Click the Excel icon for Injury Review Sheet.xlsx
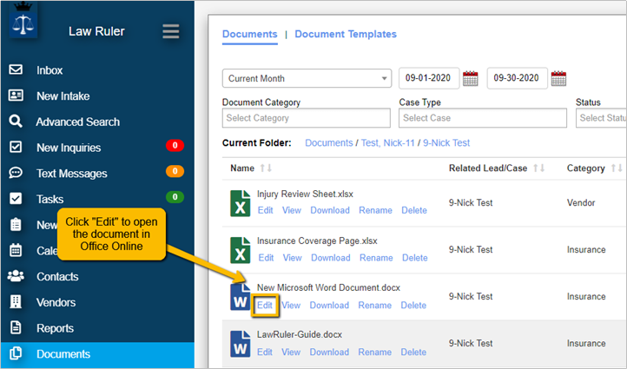The image size is (627, 369). [240, 203]
